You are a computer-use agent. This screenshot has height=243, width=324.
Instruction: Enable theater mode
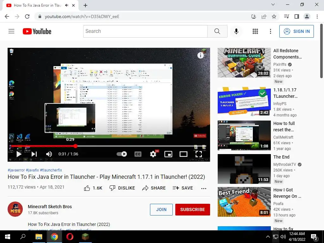pos(184,154)
